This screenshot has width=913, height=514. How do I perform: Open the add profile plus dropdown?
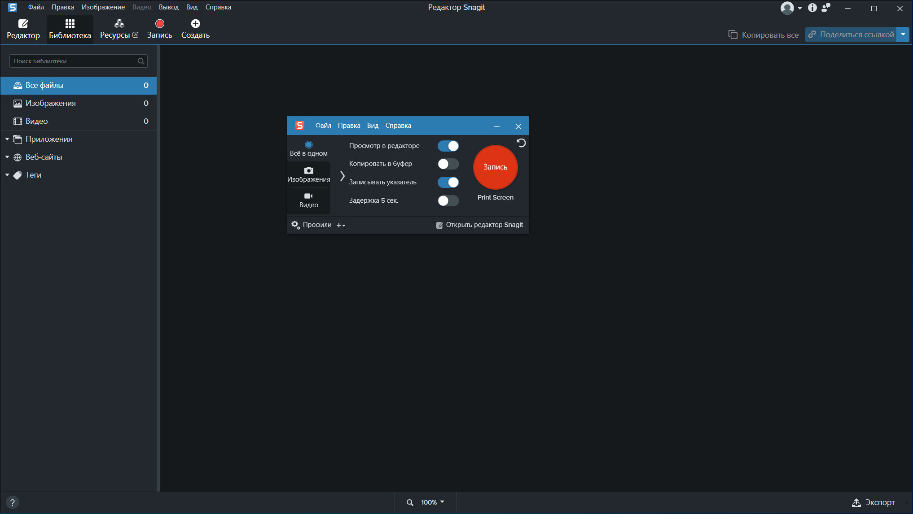[x=341, y=225]
